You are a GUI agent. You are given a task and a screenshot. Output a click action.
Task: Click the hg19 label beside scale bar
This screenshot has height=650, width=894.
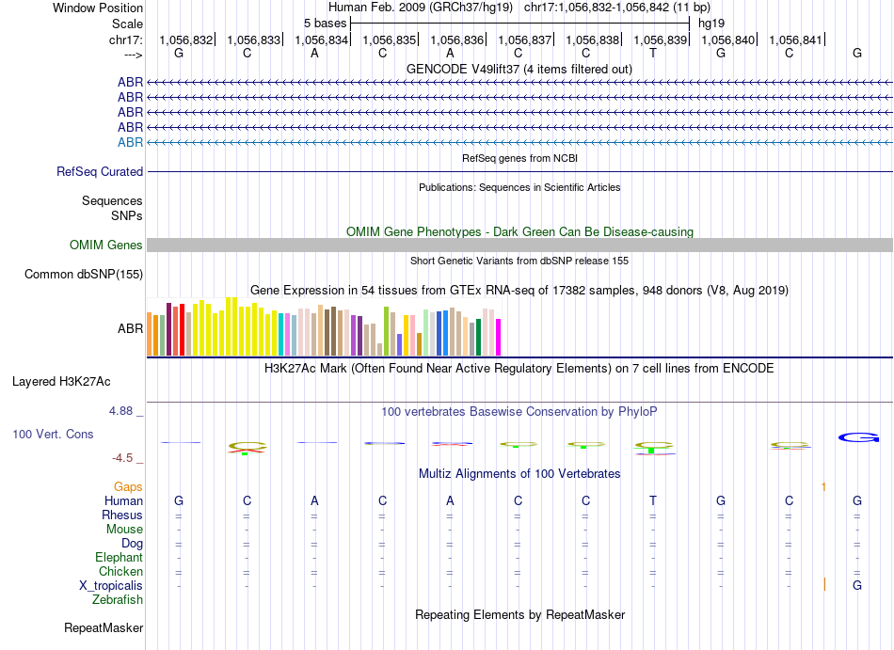(x=711, y=24)
